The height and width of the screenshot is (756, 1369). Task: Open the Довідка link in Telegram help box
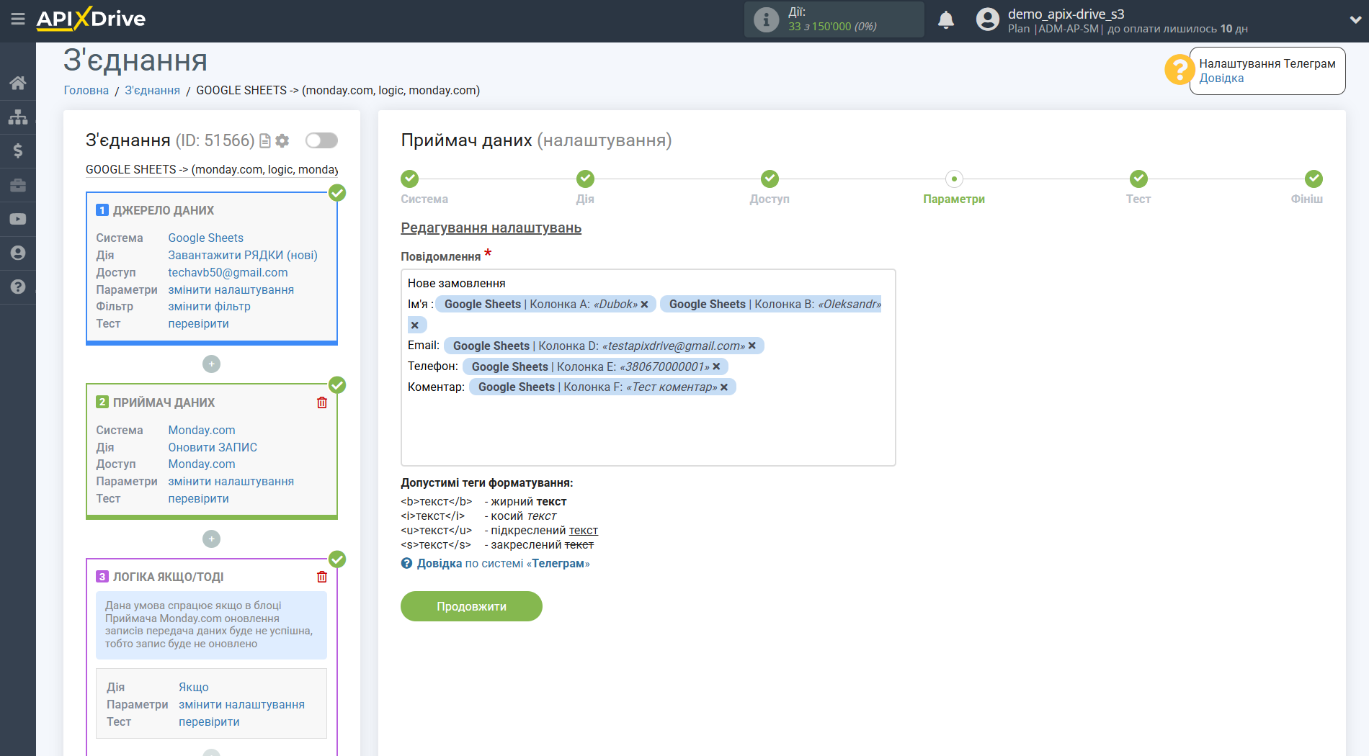1221,78
